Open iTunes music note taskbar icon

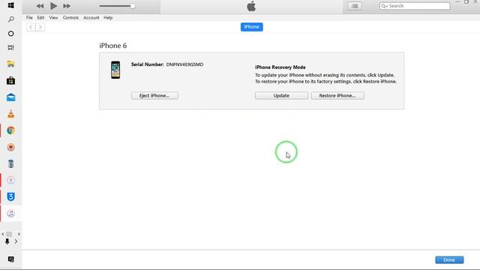pos(10,213)
